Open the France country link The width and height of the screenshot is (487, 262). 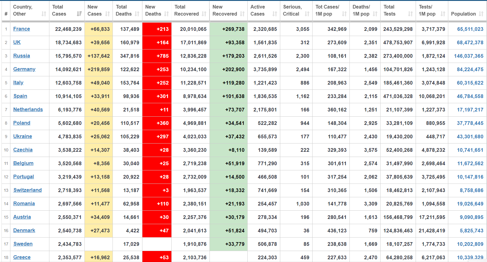pyautogui.click(x=21, y=29)
